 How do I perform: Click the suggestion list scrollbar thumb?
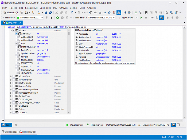[69, 33]
